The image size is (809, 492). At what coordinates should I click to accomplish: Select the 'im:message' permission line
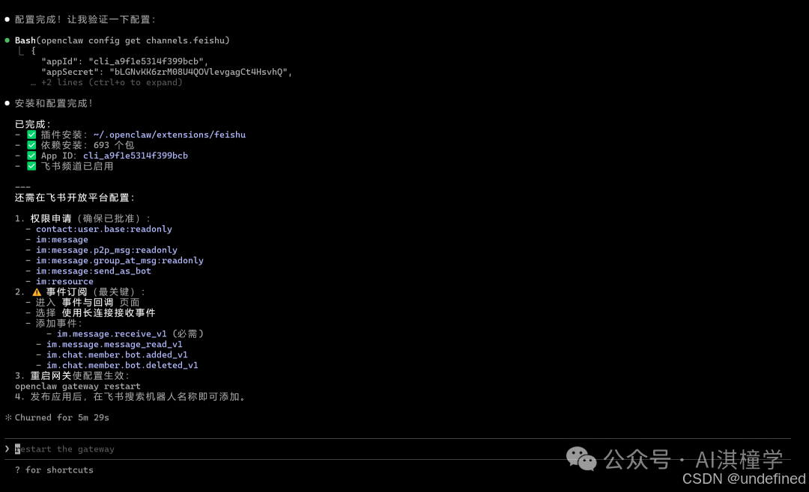click(62, 239)
